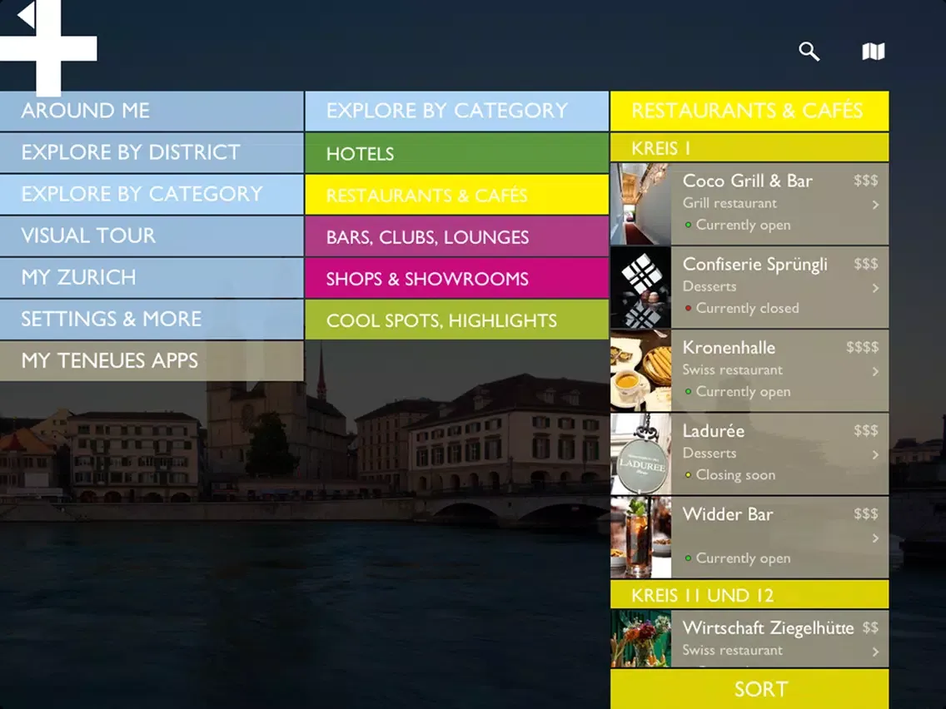Choose Bars, Clubs, Lounges category
This screenshot has width=946, height=709.
[456, 236]
